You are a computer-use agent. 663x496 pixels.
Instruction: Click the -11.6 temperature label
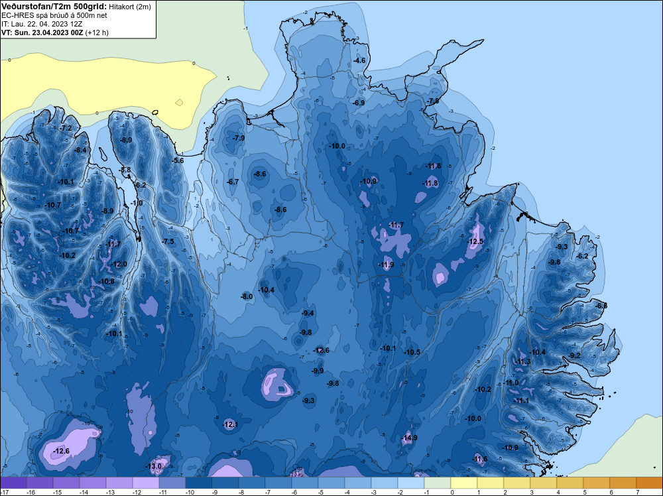(480, 460)
